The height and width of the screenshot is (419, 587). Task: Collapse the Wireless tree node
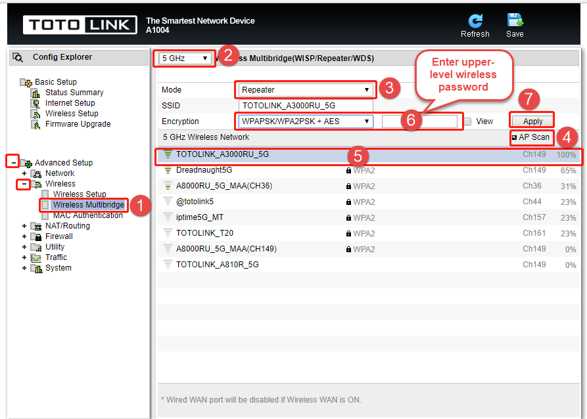point(24,184)
